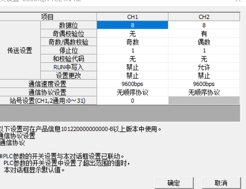Click the 站号设置 input cell showing 0
The image size is (246, 189).
[x=132, y=101]
